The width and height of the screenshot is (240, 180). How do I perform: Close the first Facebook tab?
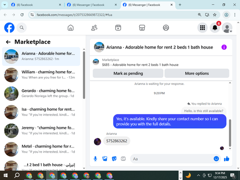coord(60,5)
